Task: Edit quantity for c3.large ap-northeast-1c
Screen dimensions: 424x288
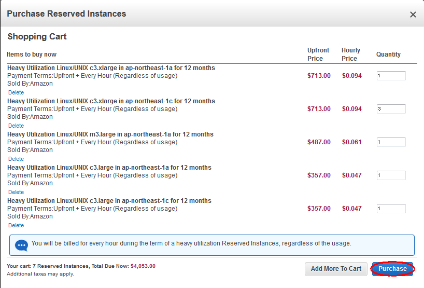Action: click(x=391, y=209)
